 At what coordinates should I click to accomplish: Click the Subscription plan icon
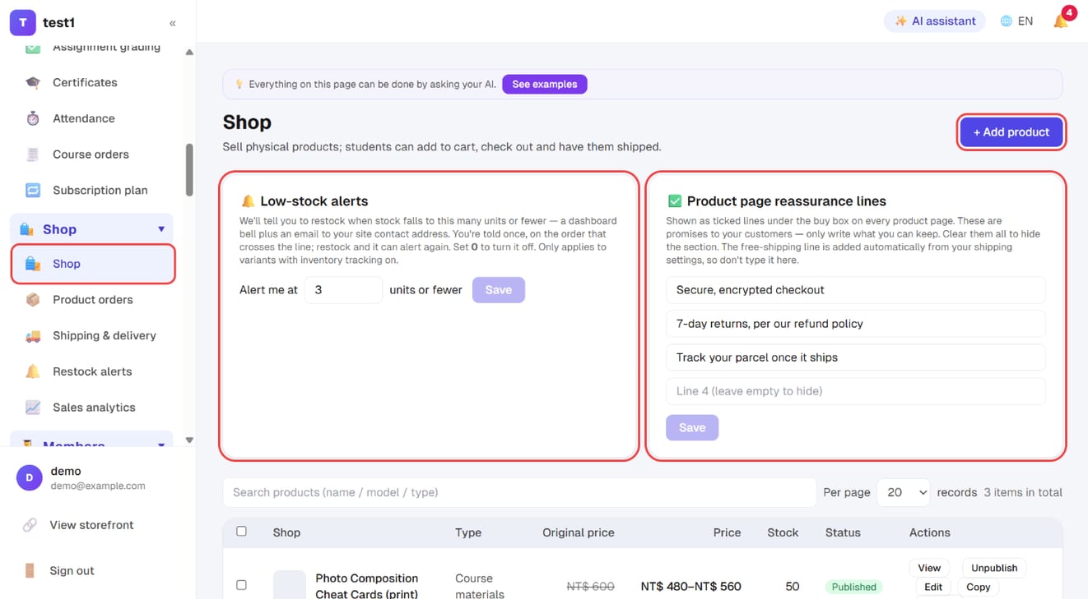pos(33,191)
